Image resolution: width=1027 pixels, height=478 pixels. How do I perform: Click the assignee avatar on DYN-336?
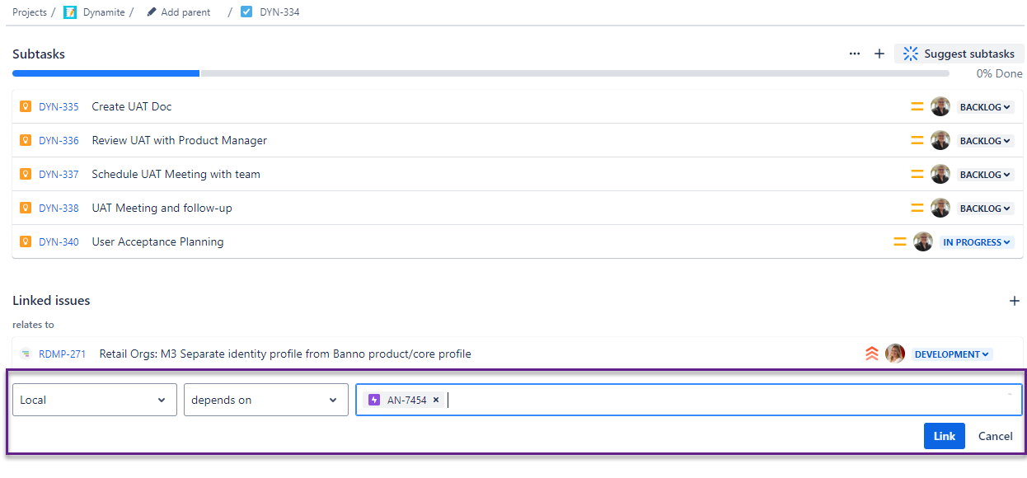coord(940,140)
